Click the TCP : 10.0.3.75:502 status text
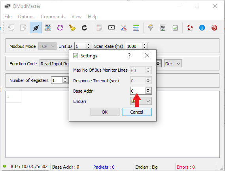The height and width of the screenshot is (171, 225). point(29,167)
